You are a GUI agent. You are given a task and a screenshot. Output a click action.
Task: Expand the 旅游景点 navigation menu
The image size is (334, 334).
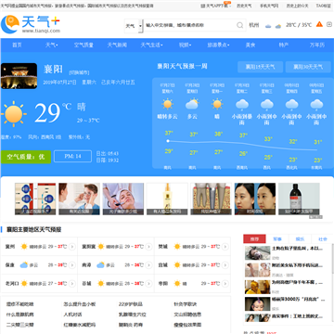pyautogui.click(x=218, y=45)
